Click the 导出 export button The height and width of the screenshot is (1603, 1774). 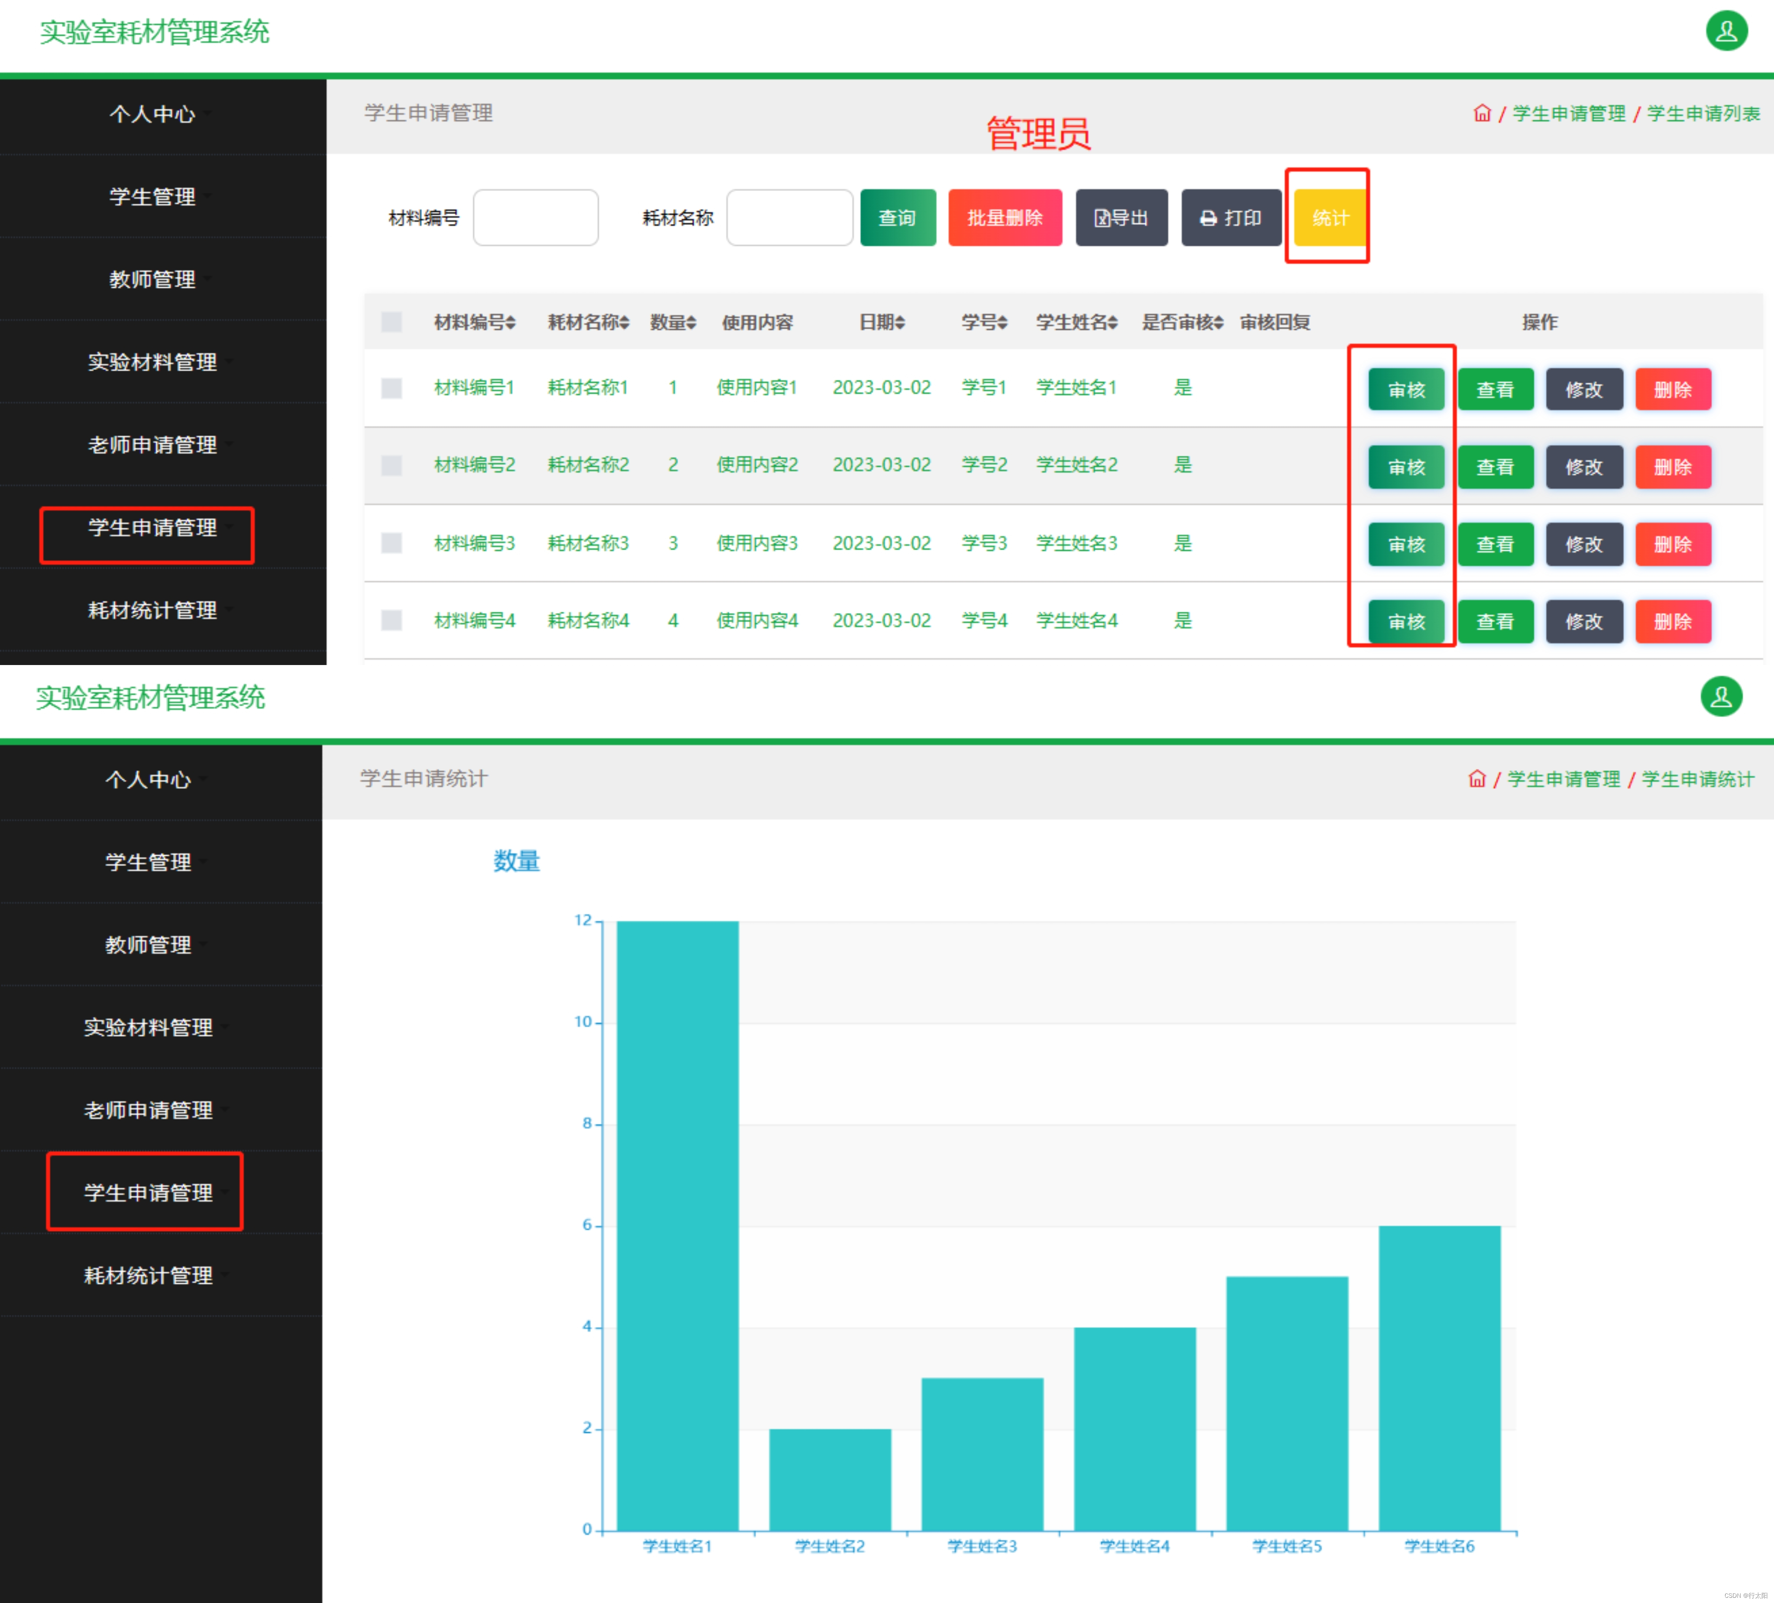click(x=1121, y=217)
